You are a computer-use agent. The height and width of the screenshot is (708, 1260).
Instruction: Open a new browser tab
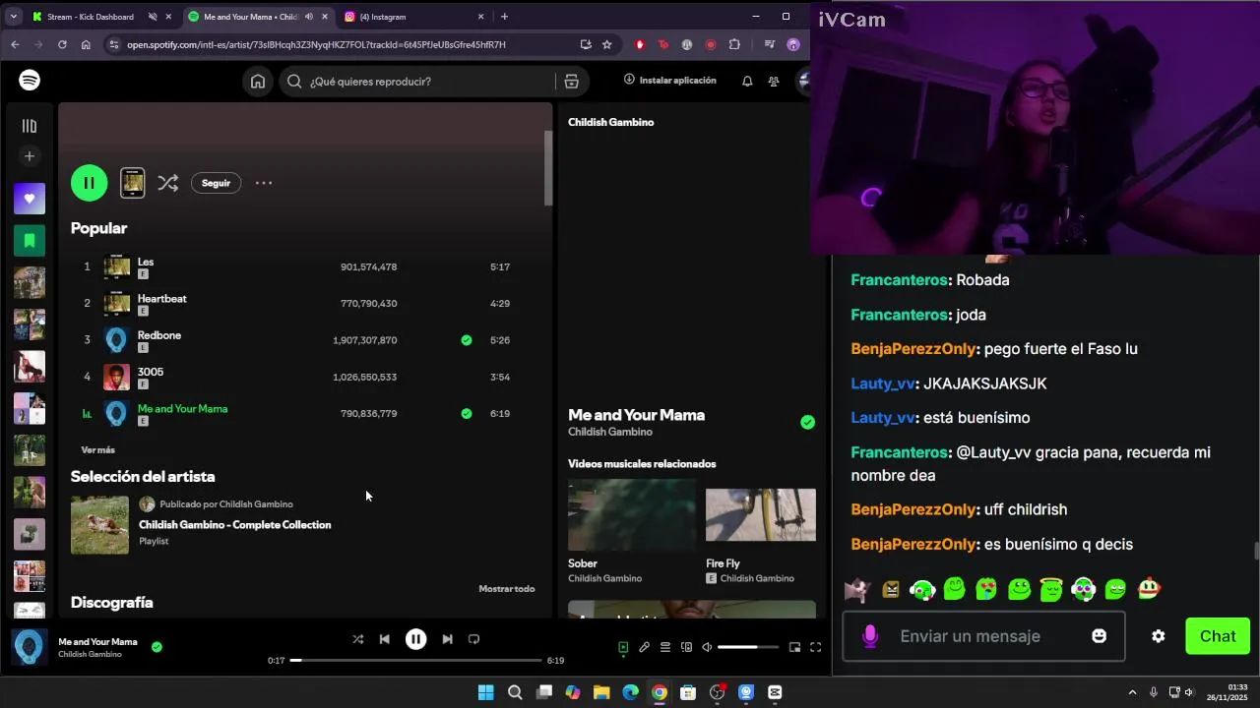[504, 17]
